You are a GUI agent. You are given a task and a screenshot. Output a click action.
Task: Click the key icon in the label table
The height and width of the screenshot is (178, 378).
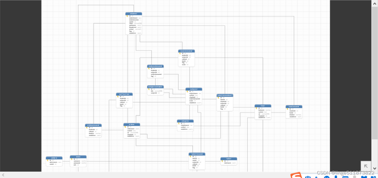(x=222, y=160)
